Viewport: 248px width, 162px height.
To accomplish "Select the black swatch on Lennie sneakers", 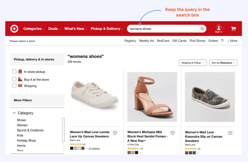I will [x=72, y=148].
